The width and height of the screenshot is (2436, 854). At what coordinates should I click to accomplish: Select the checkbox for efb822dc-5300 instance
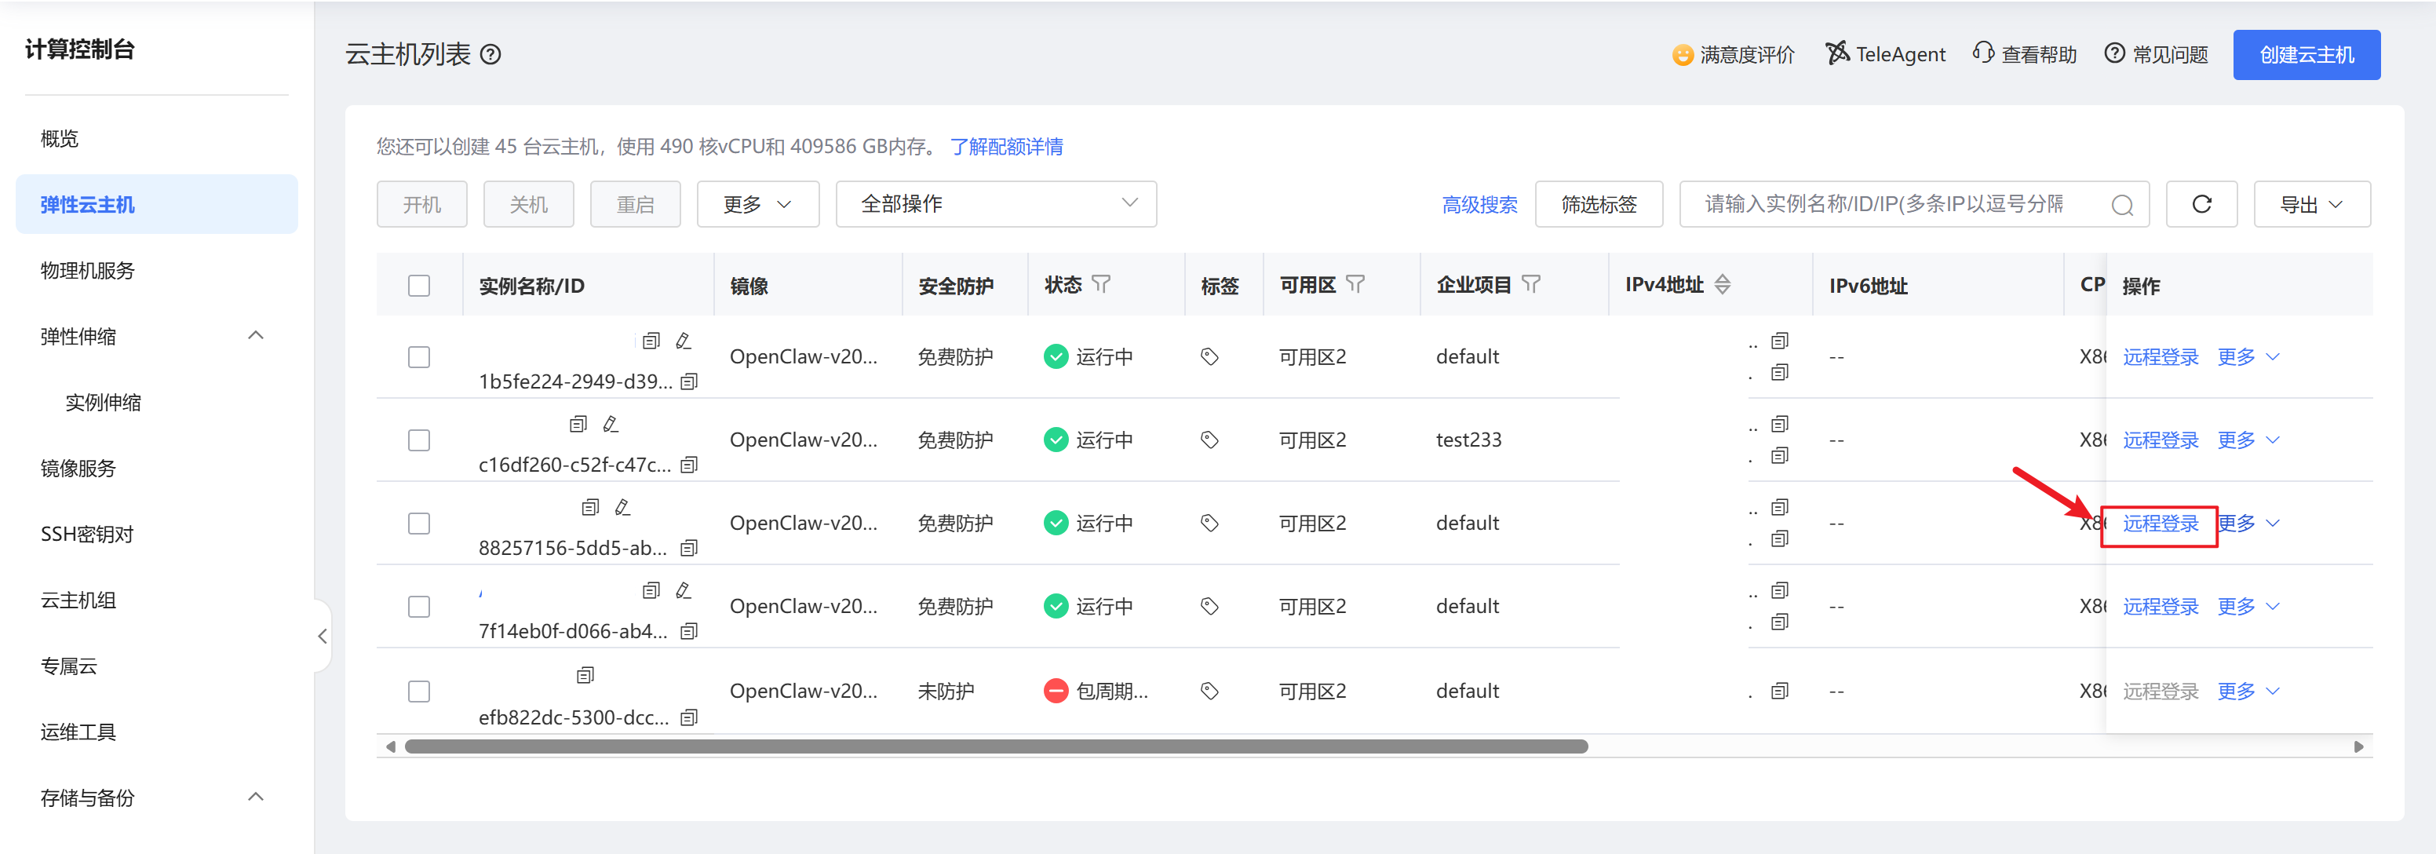pos(419,692)
